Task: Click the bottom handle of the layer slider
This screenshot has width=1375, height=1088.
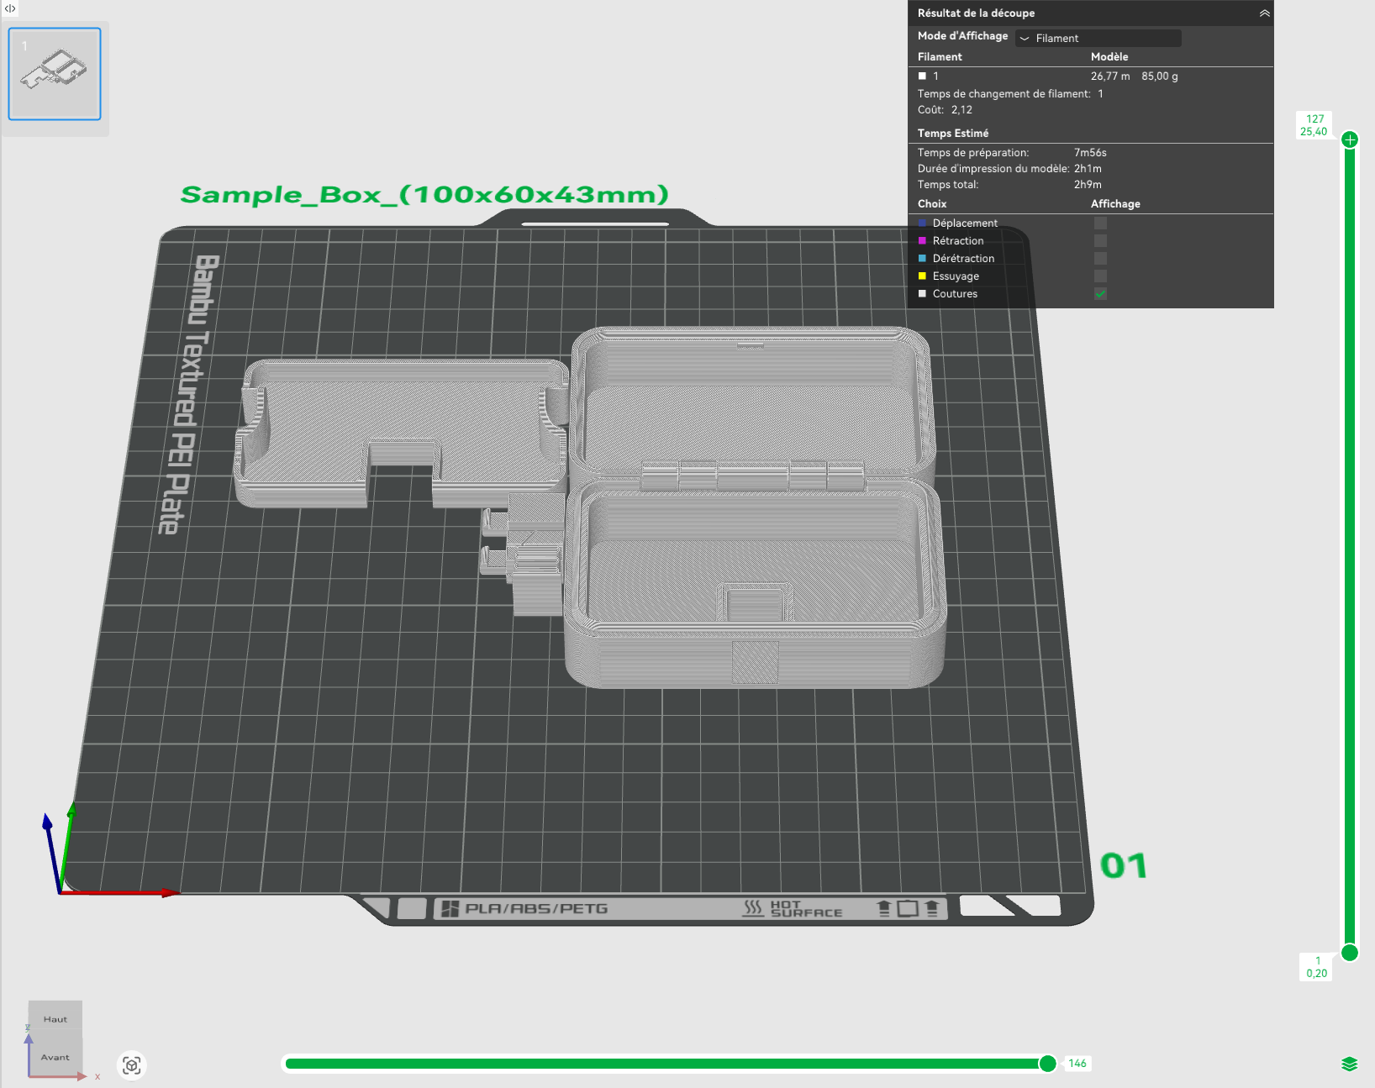Action: coord(1350,952)
